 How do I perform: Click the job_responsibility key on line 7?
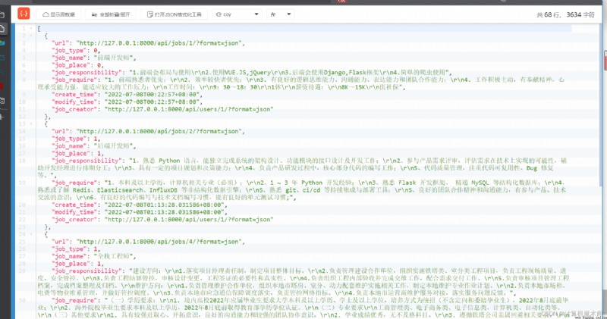point(86,72)
